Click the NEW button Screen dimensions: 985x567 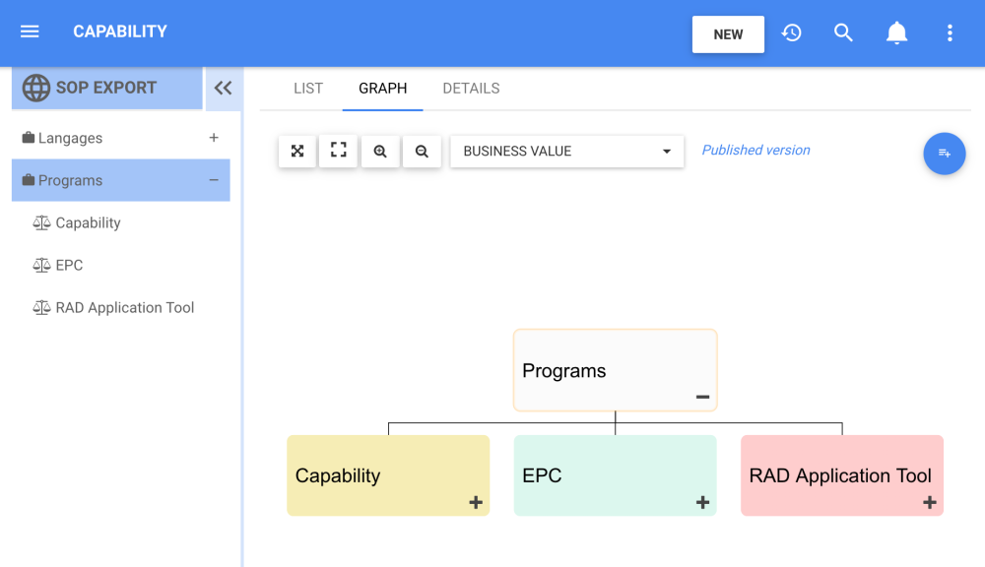coord(728,34)
